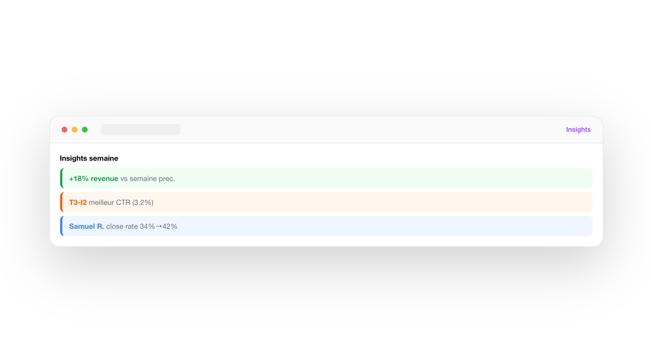Viewport: 652px width, 362px height.
Task: Click the window toolbar area
Action: pyautogui.click(x=326, y=129)
